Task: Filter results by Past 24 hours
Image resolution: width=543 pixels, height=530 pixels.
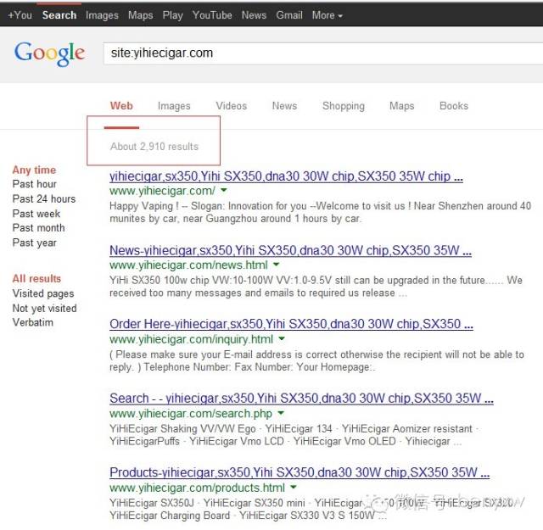Action: (x=43, y=198)
